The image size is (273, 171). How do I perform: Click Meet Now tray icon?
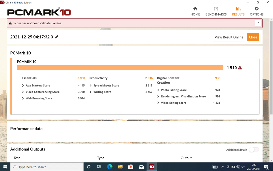click(x=228, y=167)
